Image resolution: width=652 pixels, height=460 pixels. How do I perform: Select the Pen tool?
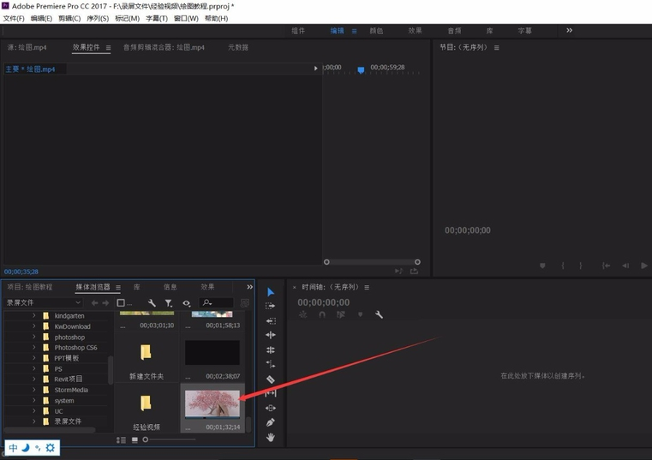[271, 422]
